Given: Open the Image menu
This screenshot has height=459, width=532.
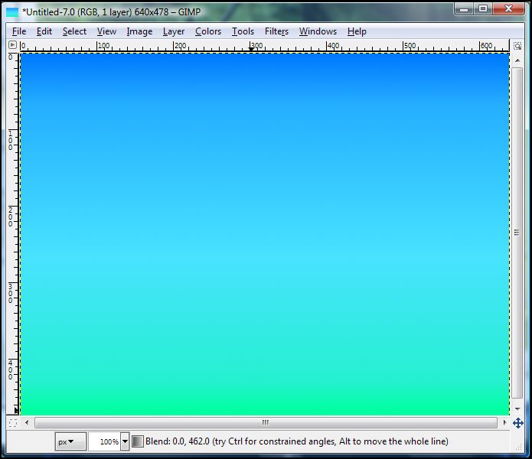Looking at the screenshot, I should tap(139, 31).
